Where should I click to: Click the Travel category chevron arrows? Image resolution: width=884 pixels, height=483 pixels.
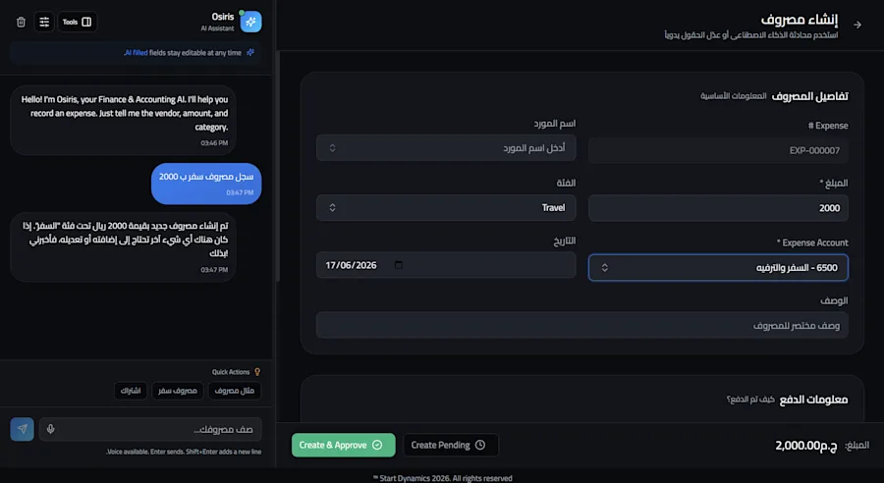point(333,207)
